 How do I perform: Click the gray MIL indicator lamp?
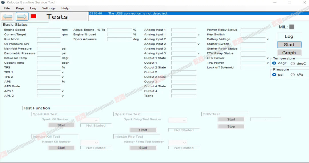tap(292, 27)
